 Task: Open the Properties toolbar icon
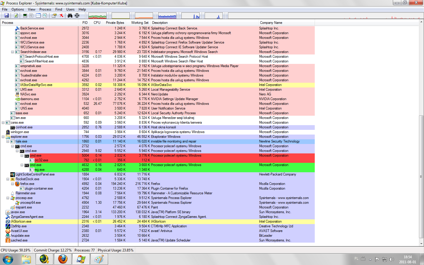[54, 16]
